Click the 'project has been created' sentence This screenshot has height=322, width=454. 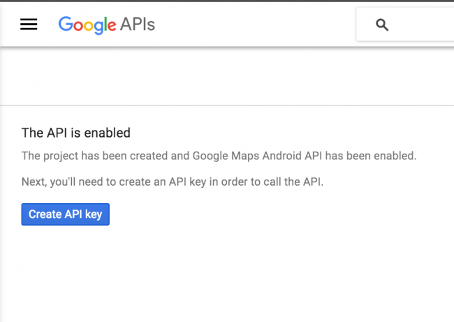pyautogui.click(x=219, y=156)
